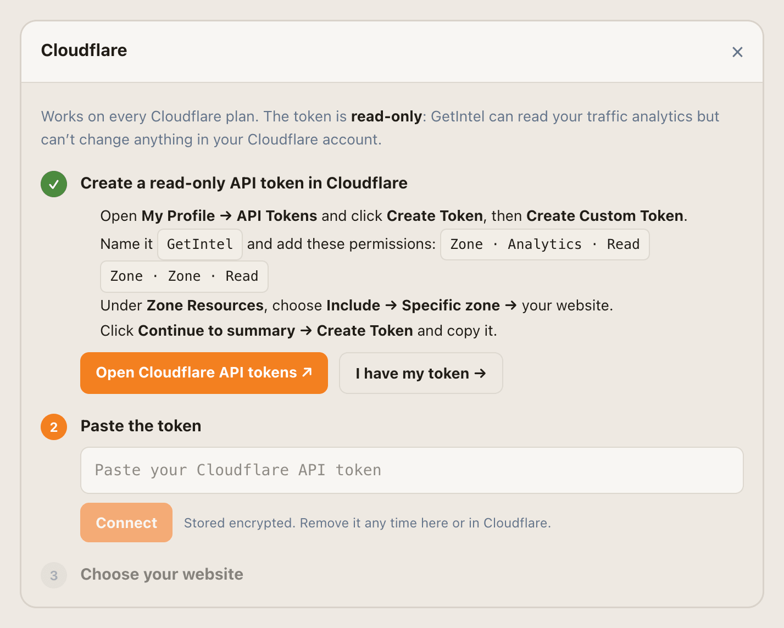The image size is (784, 628).
Task: Select the Zone · Analytics · Read permission chip
Action: tap(545, 244)
